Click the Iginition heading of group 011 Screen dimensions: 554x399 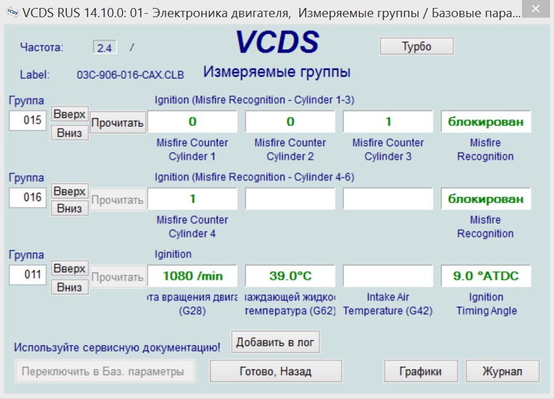[x=173, y=254]
